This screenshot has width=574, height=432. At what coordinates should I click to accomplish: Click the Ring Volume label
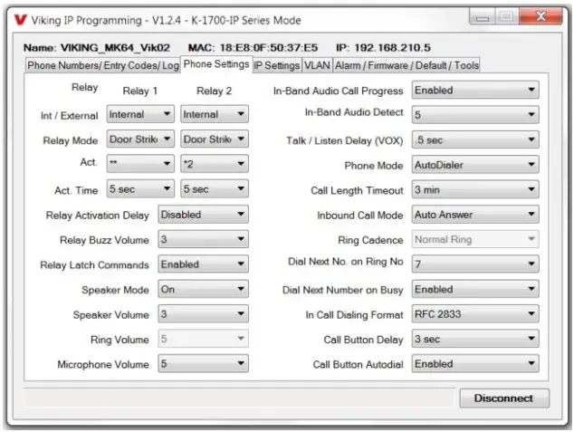(120, 340)
